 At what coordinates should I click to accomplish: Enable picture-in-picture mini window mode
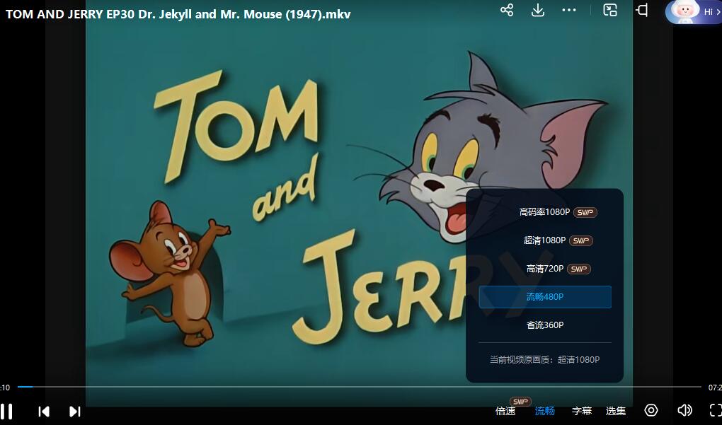610,10
